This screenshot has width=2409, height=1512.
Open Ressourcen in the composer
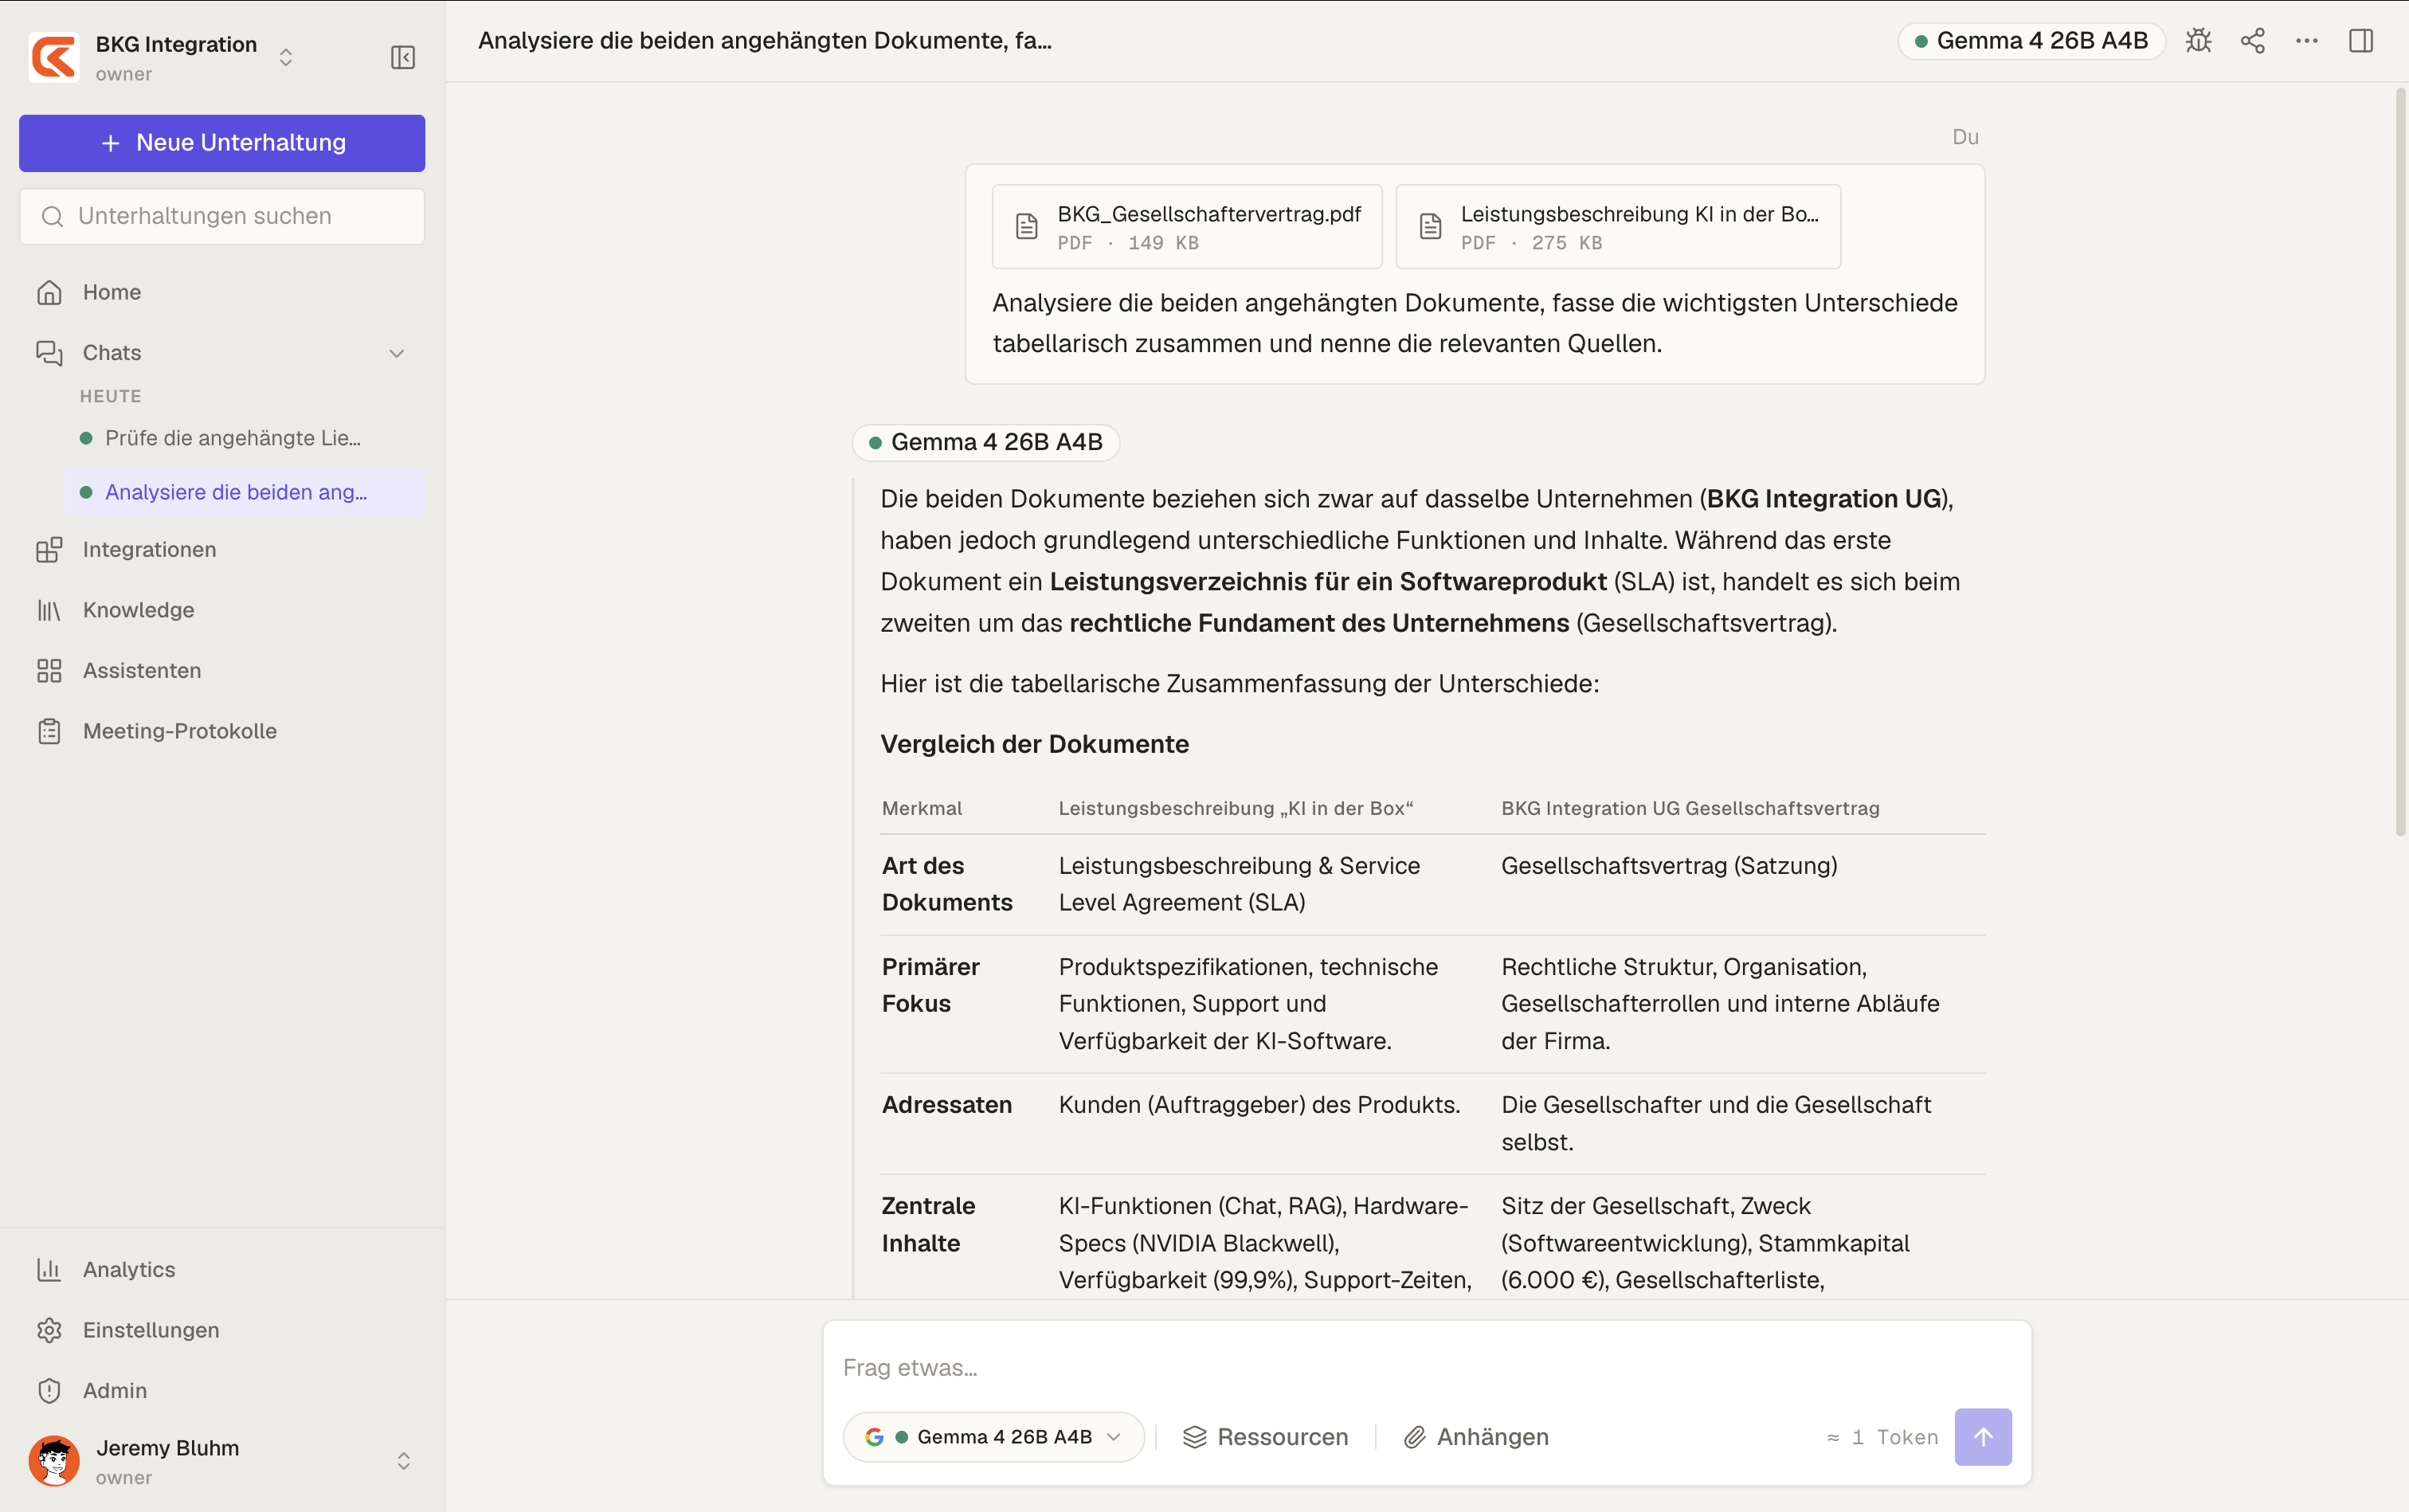(x=1266, y=1437)
